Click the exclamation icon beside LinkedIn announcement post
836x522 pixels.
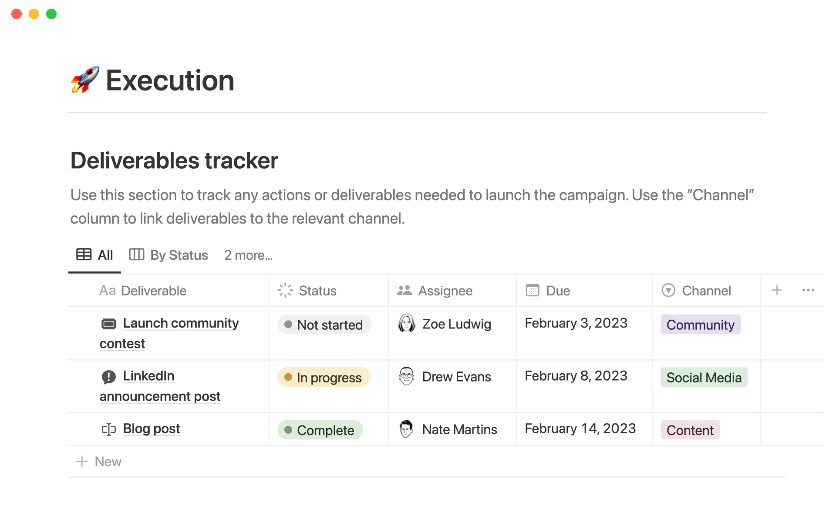pyautogui.click(x=108, y=377)
